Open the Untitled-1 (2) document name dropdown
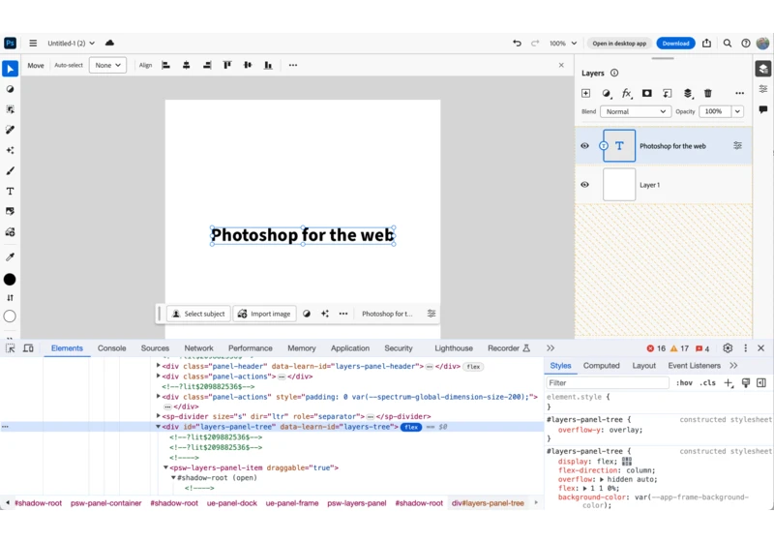 [x=71, y=43]
